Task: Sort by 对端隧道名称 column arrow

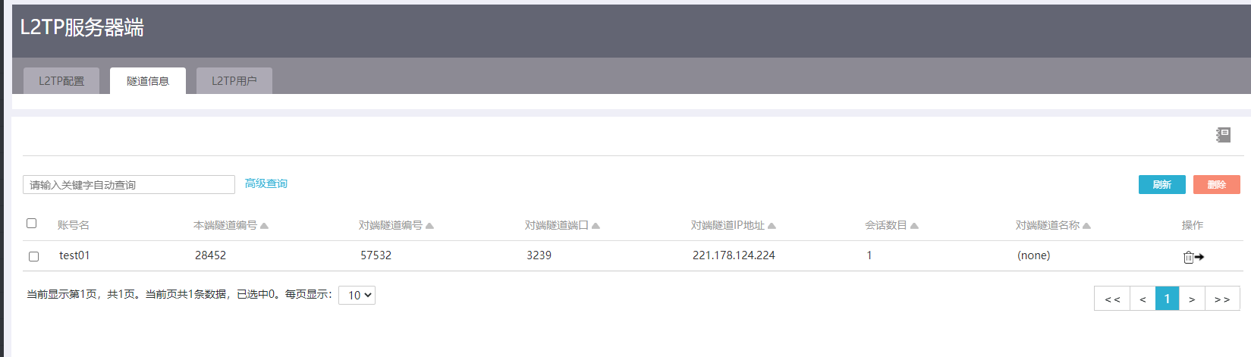Action: point(1086,226)
